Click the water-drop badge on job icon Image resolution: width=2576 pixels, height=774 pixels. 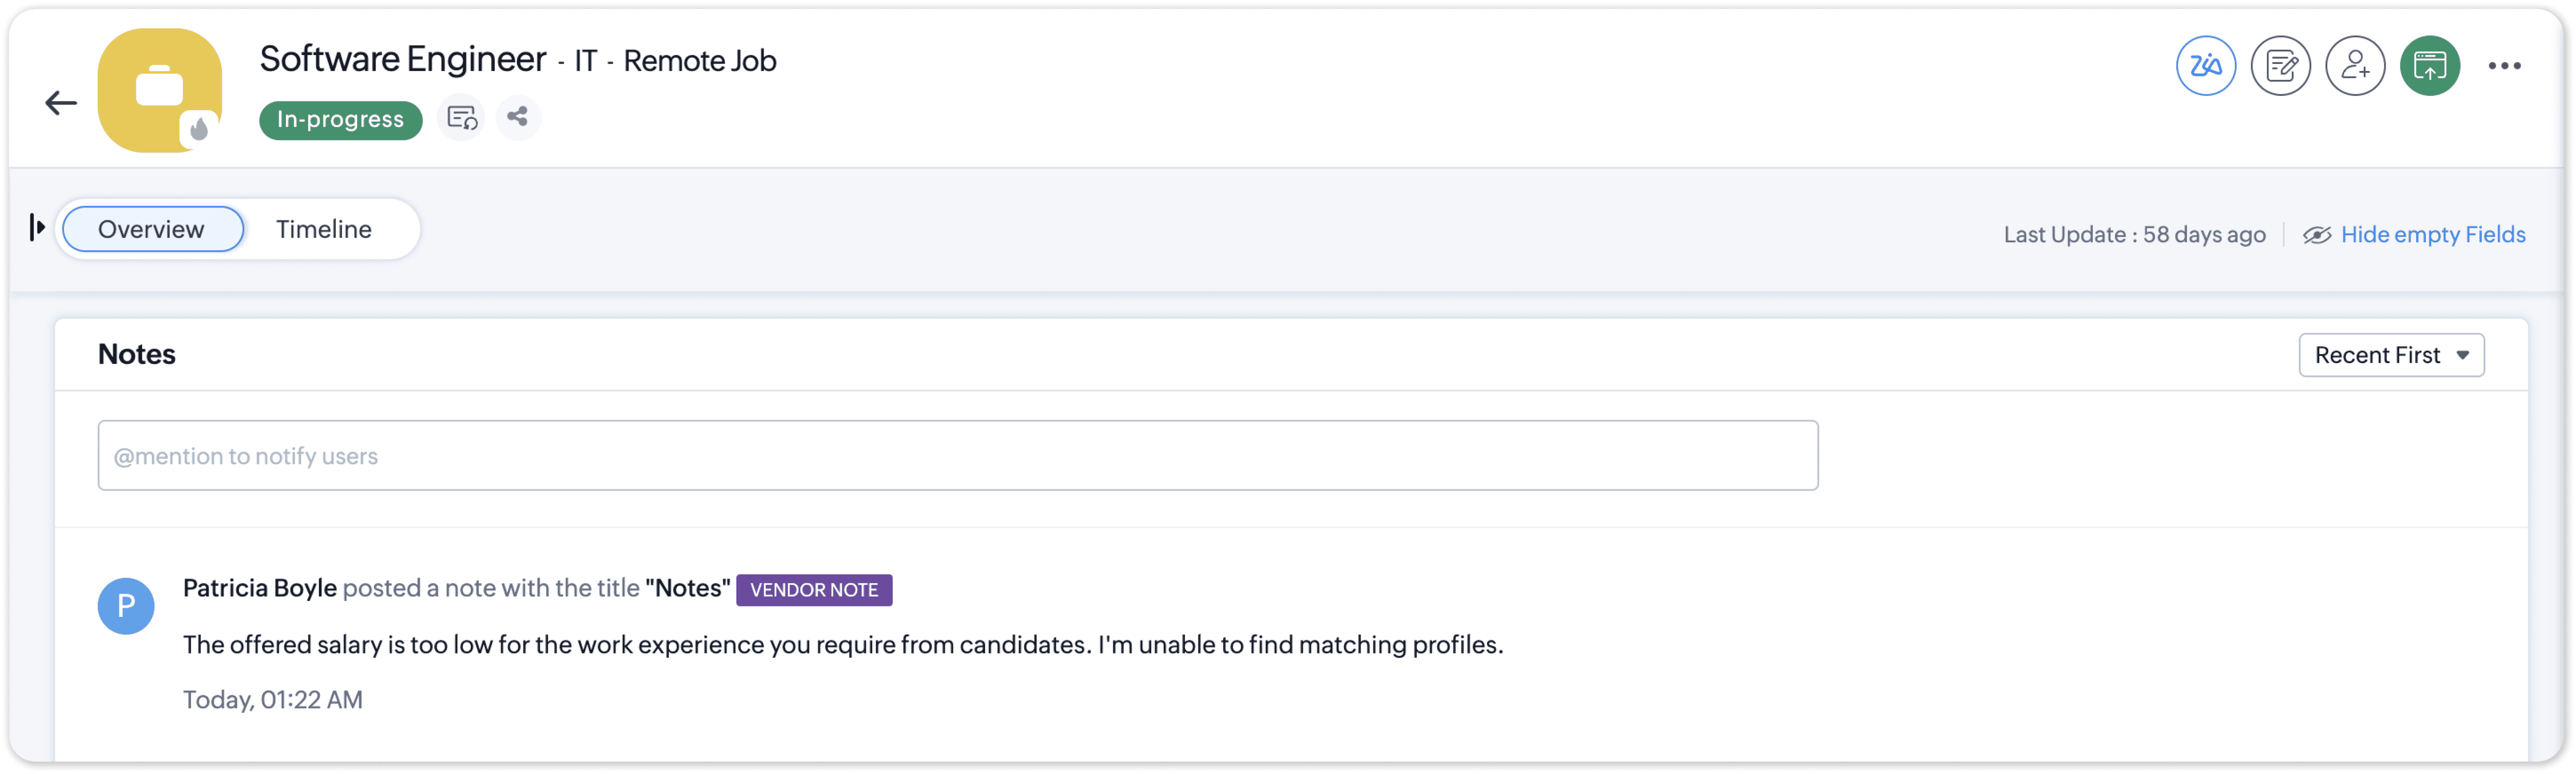click(x=200, y=129)
